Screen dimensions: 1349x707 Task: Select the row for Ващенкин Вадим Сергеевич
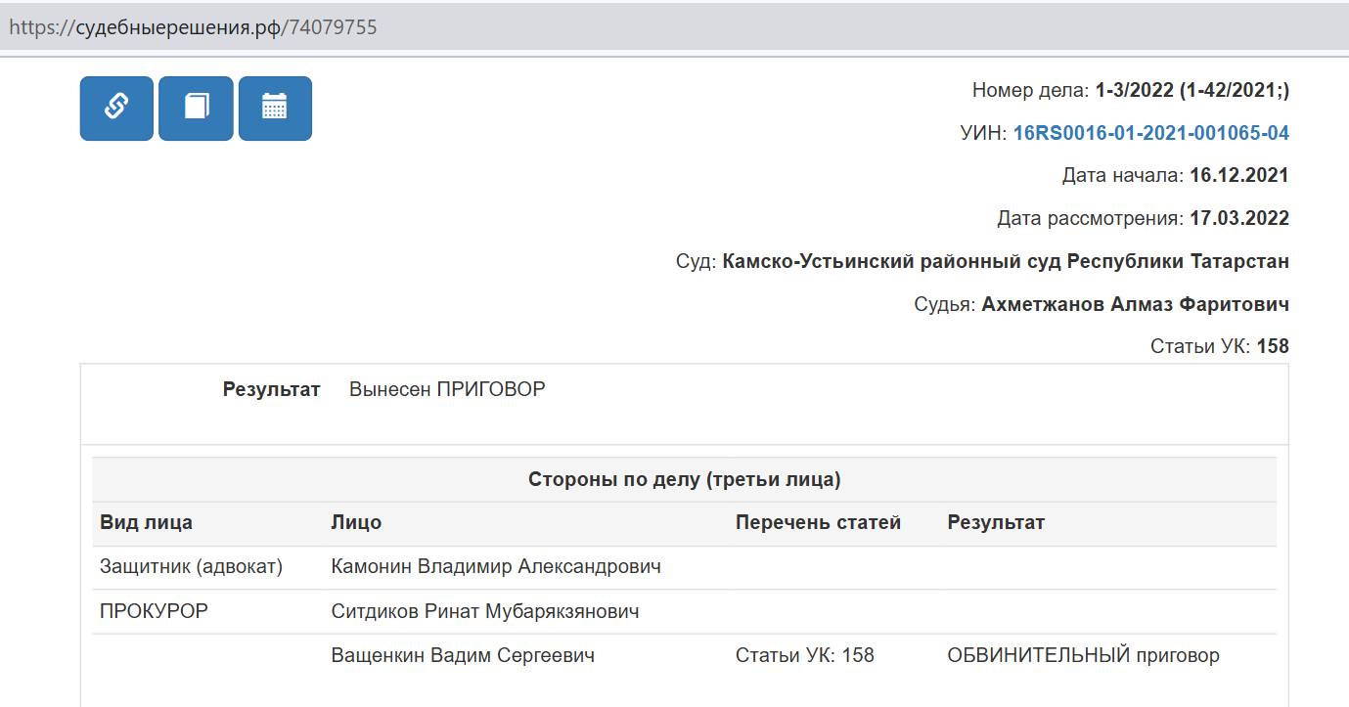684,656
